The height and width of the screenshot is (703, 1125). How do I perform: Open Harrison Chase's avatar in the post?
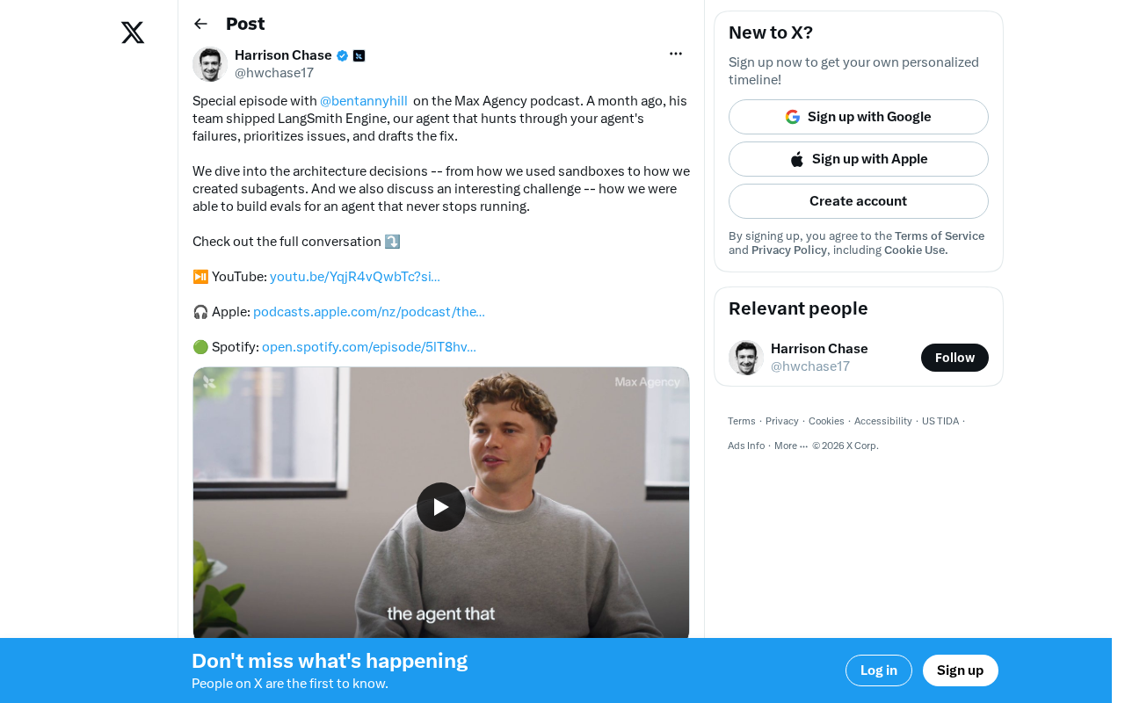pos(210,64)
